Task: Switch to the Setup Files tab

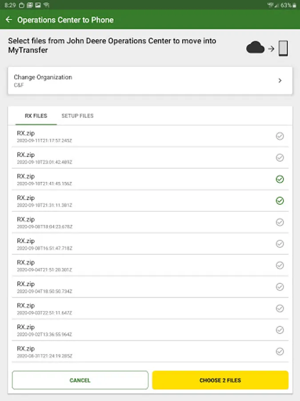Action: 77,116
